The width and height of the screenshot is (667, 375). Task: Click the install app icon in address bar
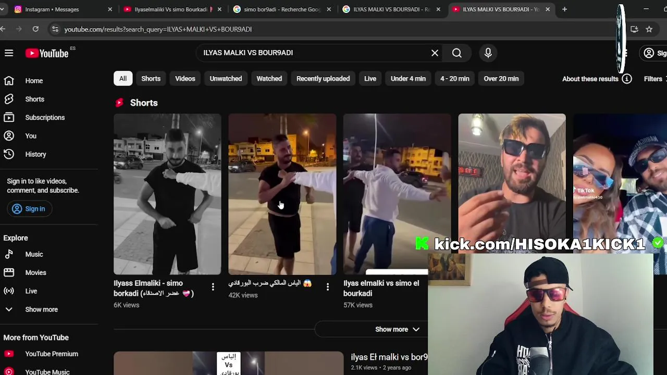pos(634,29)
